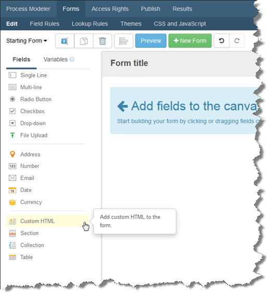Click the green New Form button
The width and height of the screenshot is (268, 293).
[190, 41]
